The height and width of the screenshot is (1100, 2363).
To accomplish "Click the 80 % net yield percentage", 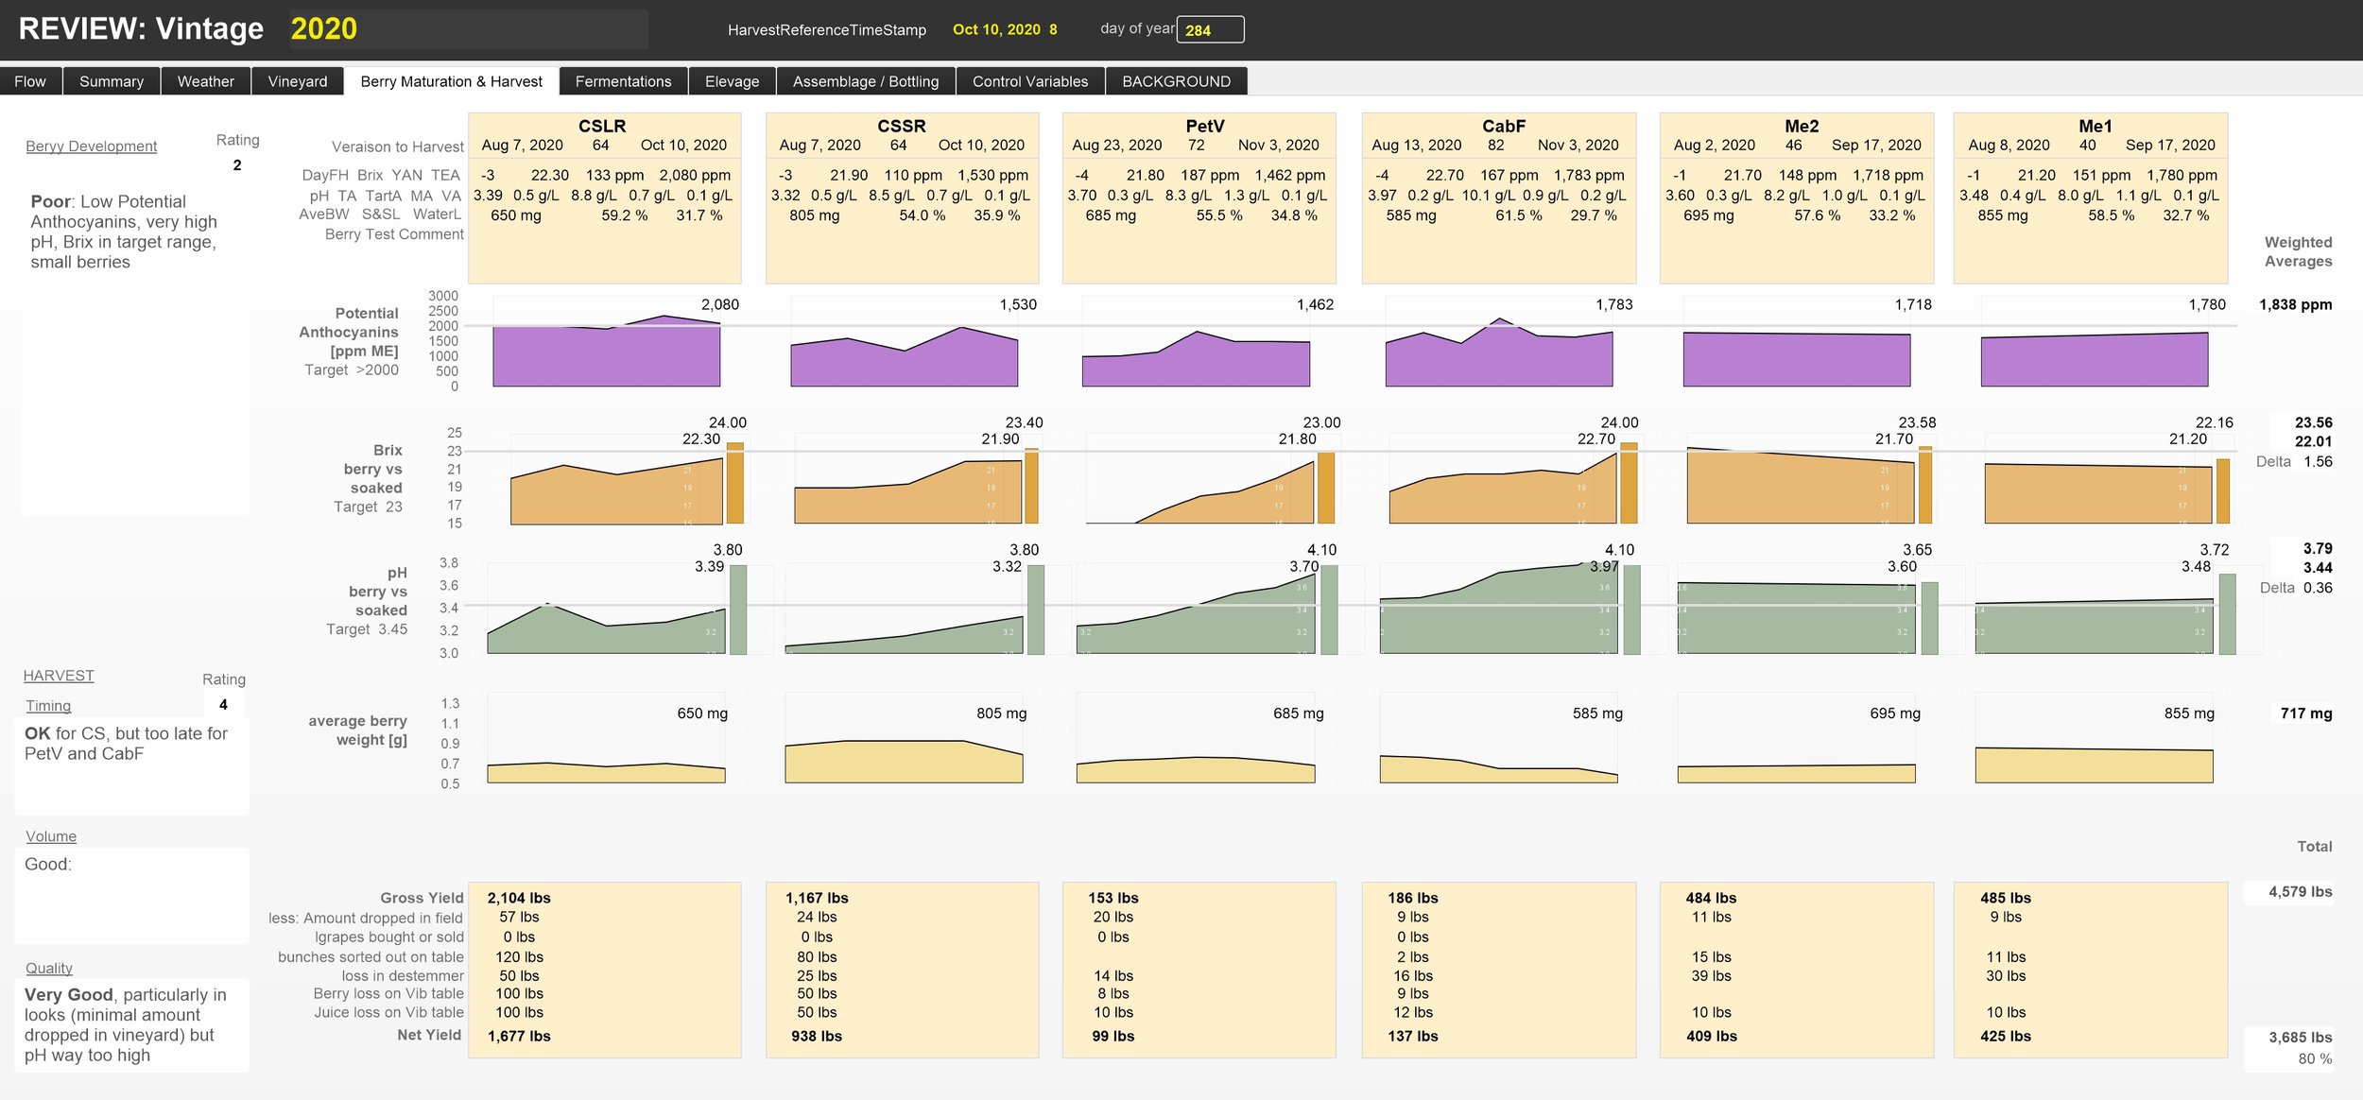I will tap(2315, 1058).
